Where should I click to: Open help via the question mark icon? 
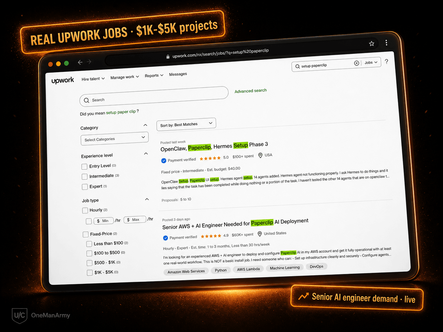point(387,61)
